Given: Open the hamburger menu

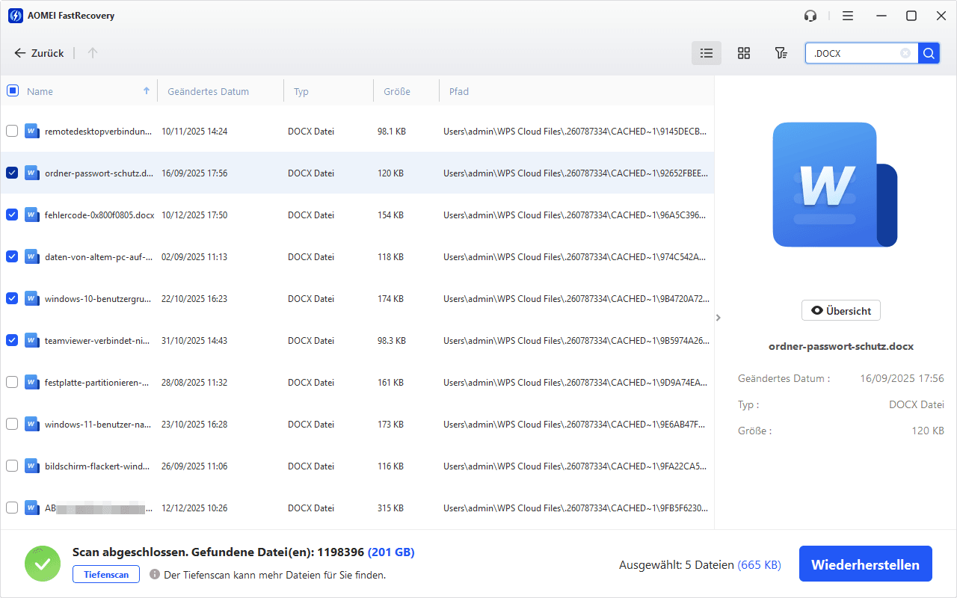Looking at the screenshot, I should [847, 16].
